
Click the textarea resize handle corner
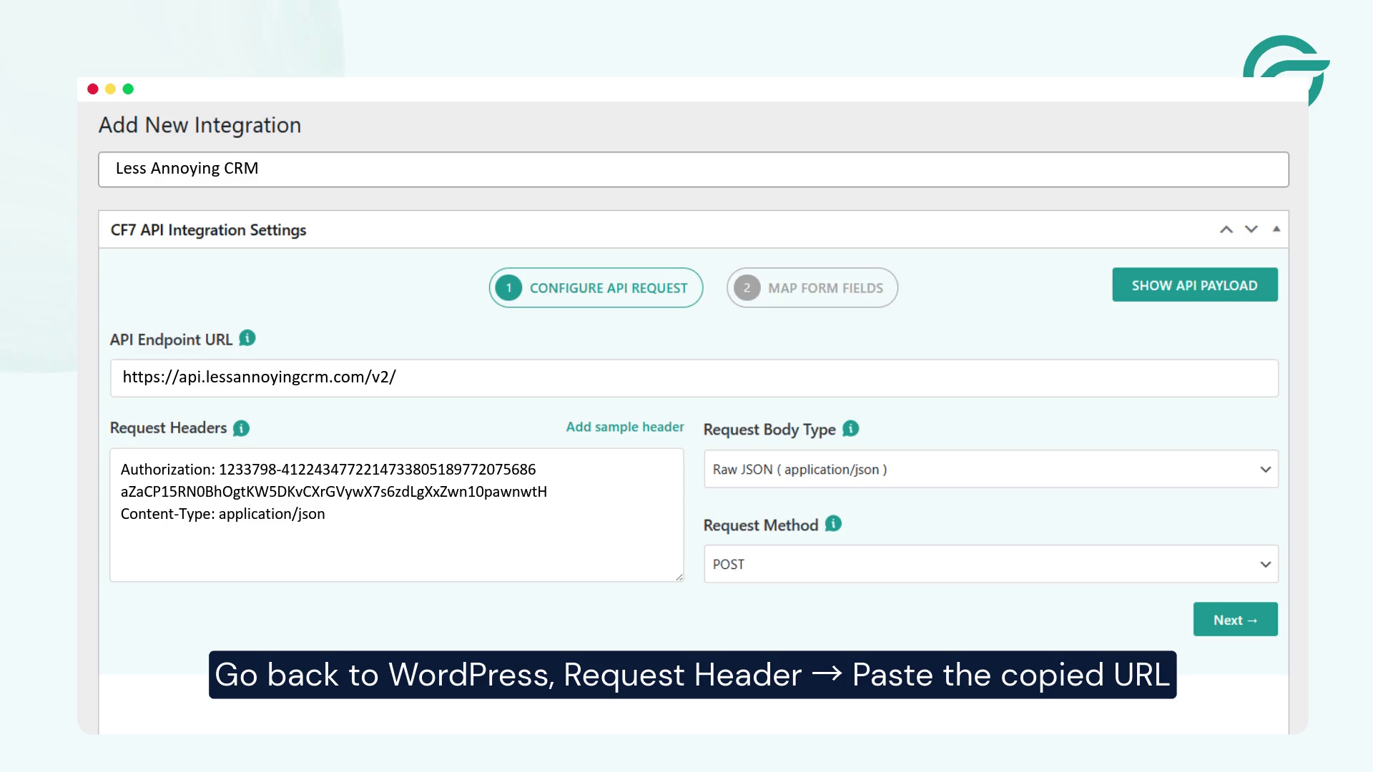[x=679, y=577]
